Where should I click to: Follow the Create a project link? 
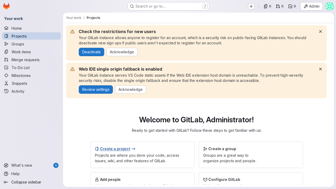[115, 149]
